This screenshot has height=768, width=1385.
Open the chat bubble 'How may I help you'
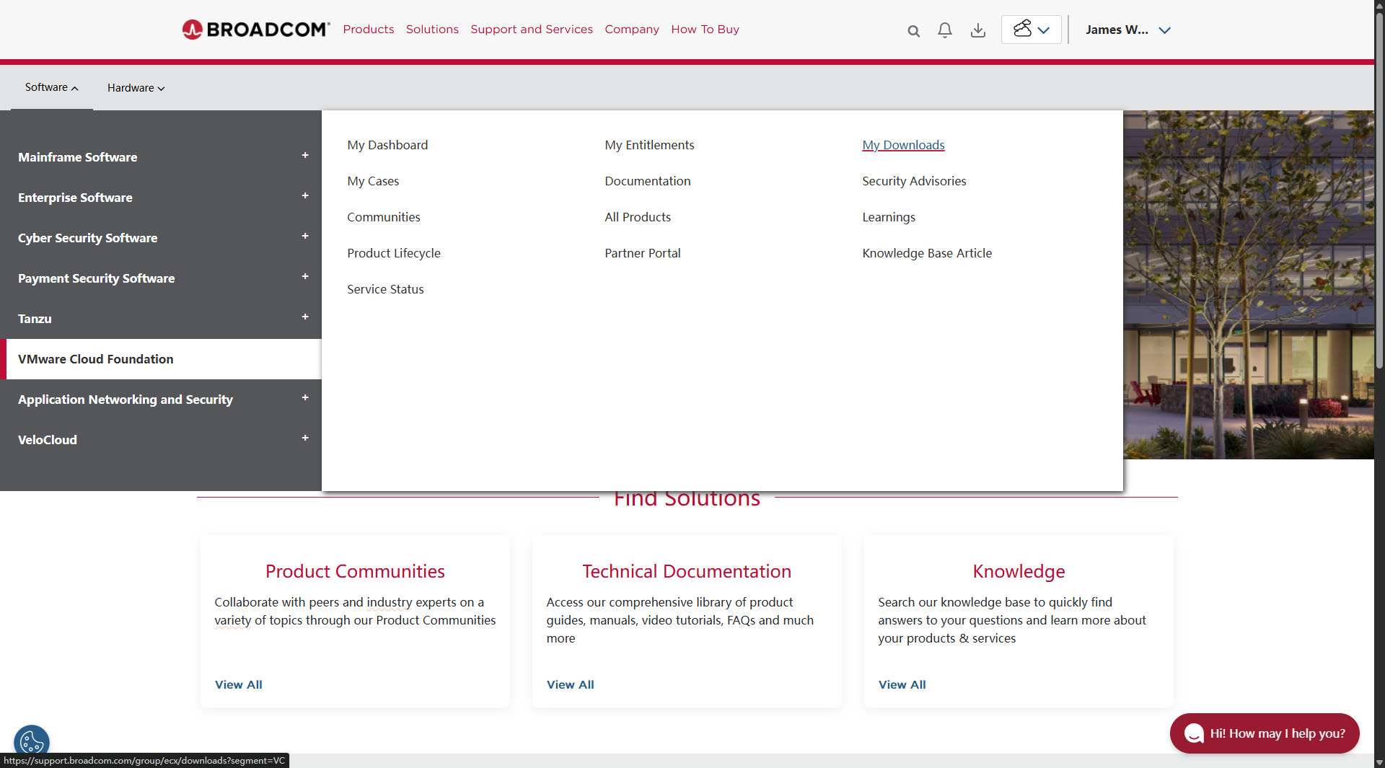click(x=1265, y=733)
